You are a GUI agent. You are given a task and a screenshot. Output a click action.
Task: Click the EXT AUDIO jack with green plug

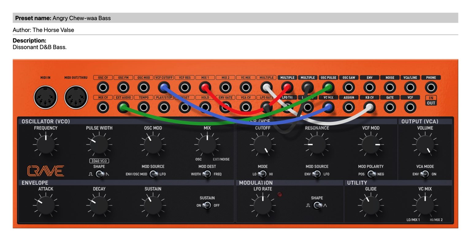123,107
